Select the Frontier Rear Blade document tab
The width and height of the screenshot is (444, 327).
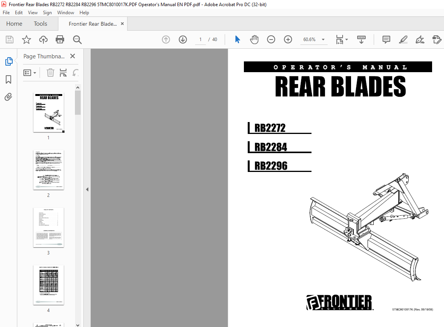tap(93, 24)
